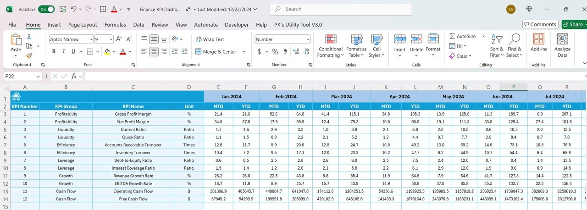
Task: Switch to the Insert tab
Action: [54, 25]
